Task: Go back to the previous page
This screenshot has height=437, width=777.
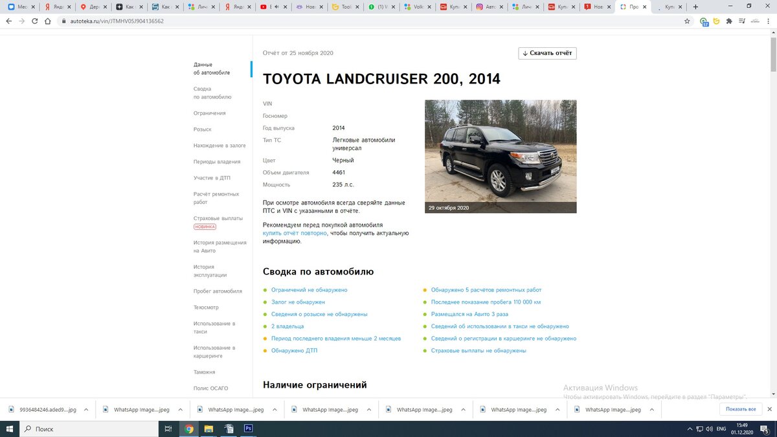Action: [x=8, y=21]
